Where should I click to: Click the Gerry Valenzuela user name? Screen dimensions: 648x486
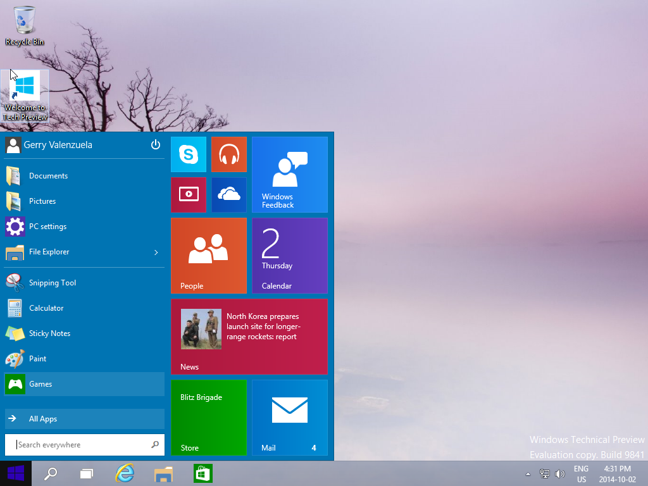58,145
